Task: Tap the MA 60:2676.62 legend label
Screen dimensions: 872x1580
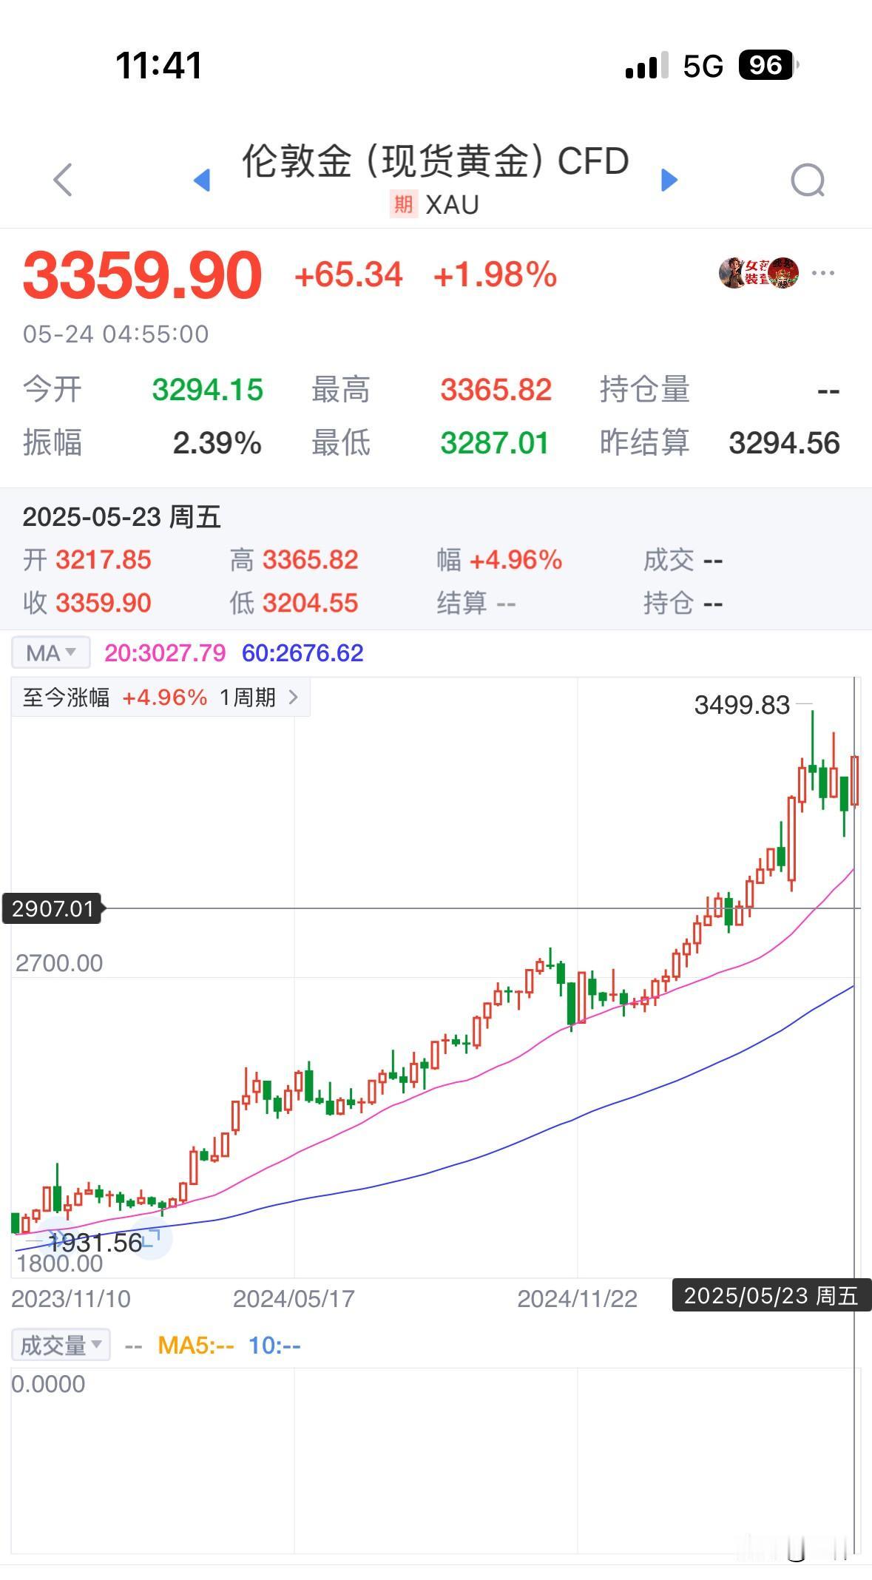Action: [303, 652]
